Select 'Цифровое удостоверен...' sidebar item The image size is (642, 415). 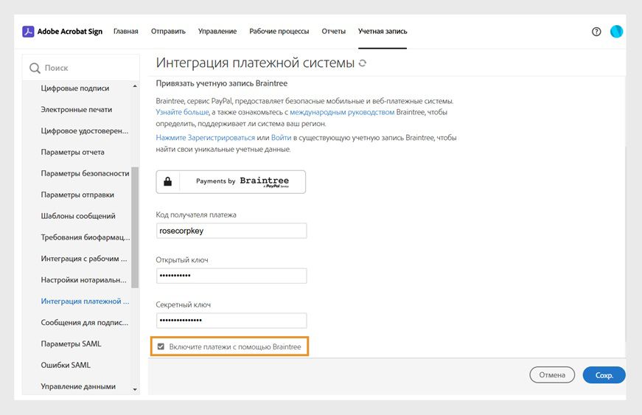coord(84,131)
